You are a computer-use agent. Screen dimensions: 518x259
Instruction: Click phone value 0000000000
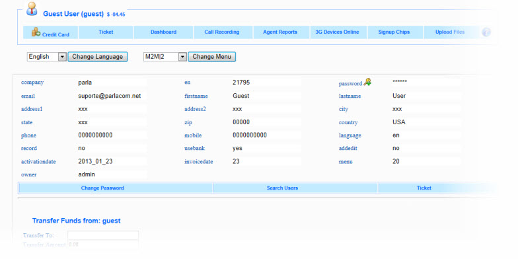tap(95, 135)
